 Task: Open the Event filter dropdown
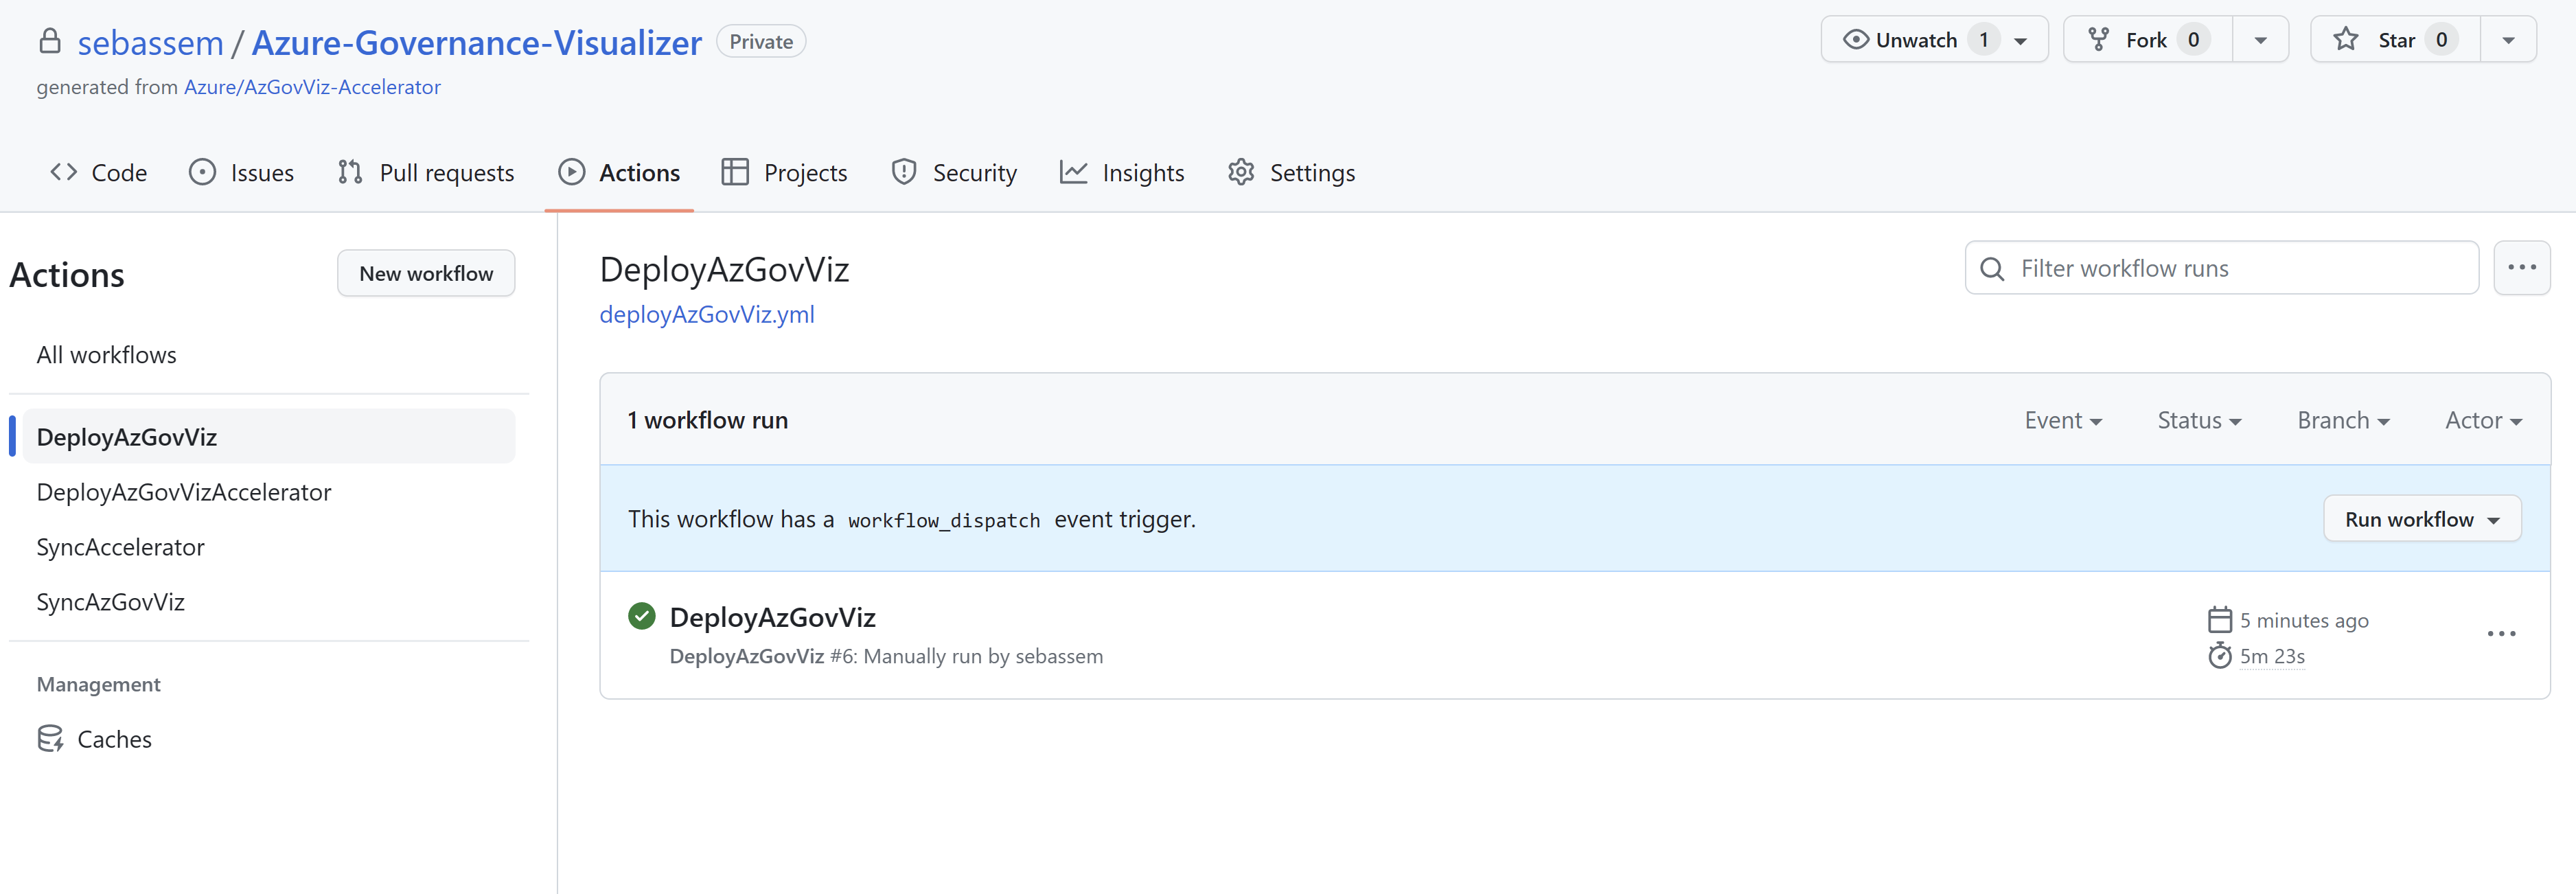point(2063,421)
